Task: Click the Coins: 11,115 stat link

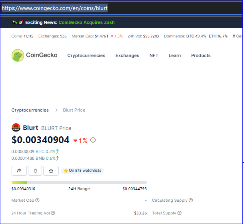Action: point(22,36)
